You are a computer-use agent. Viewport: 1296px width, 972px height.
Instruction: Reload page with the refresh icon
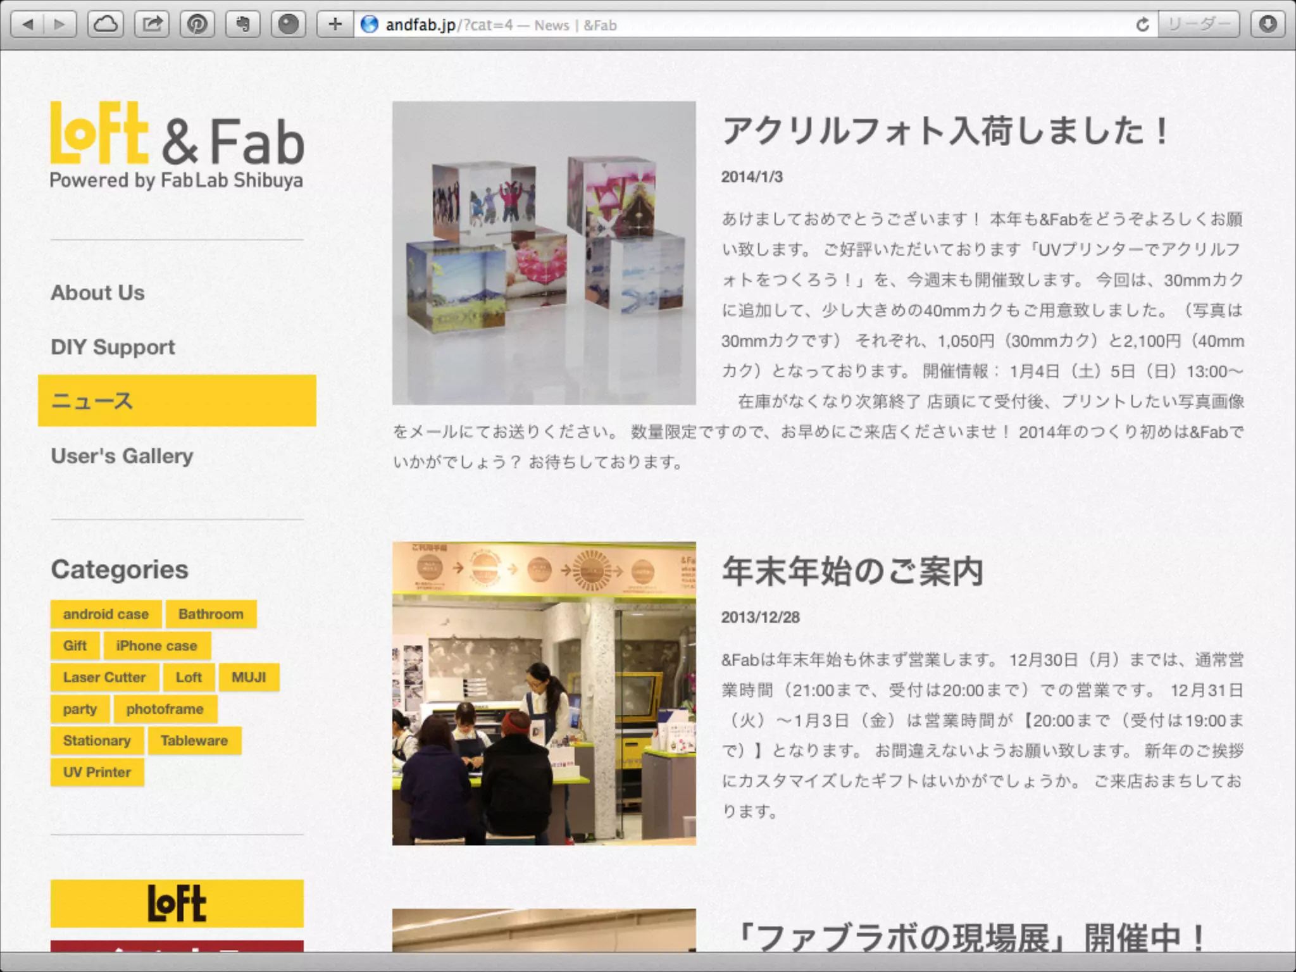coord(1142,25)
